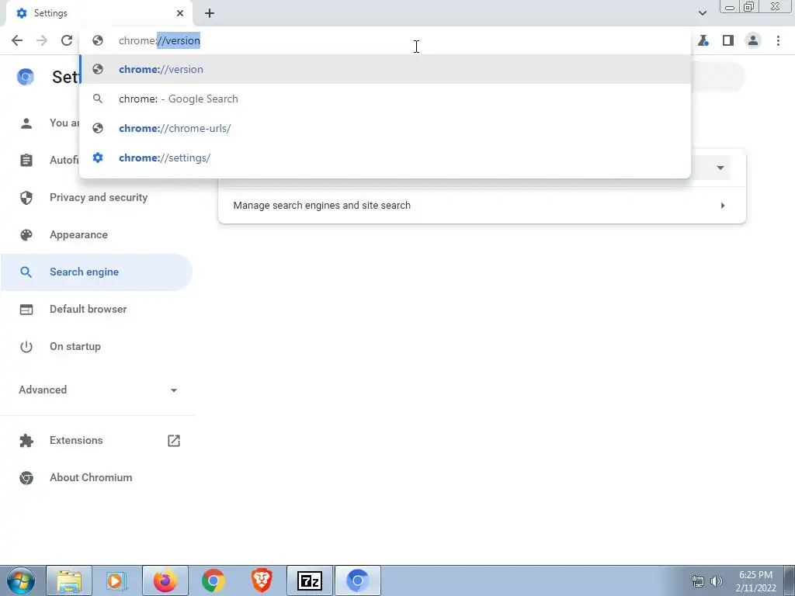Click the network tray icon
Image resolution: width=795 pixels, height=596 pixels.
pos(698,581)
